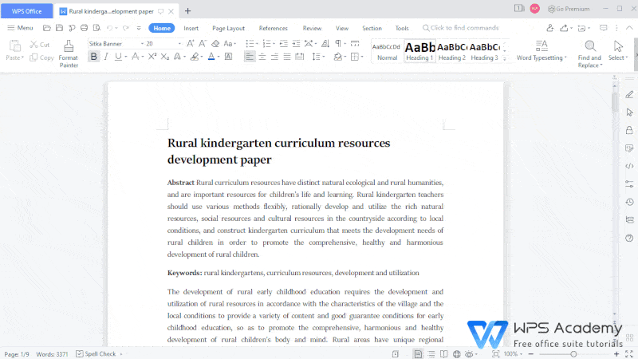Click the Print icon
Screen dimensions: 638x359
pos(85,28)
